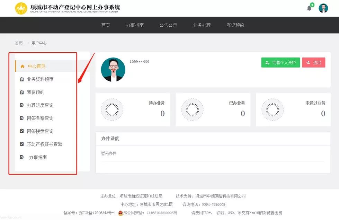This screenshot has height=220, width=339.
Task: Click the 办事指南 sidebar search icon
Action: [22, 157]
